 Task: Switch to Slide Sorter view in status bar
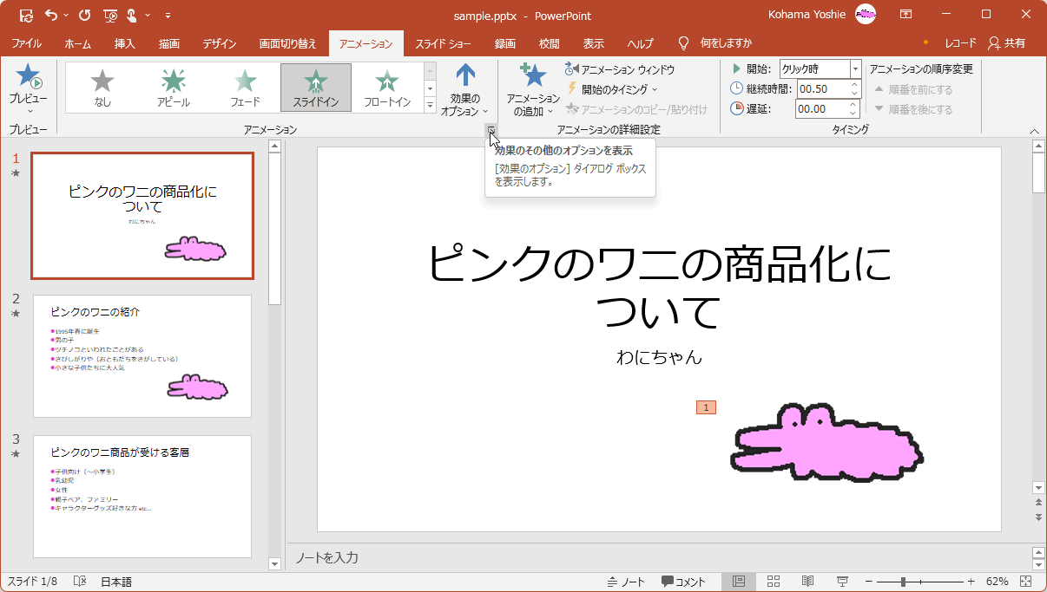pos(774,582)
